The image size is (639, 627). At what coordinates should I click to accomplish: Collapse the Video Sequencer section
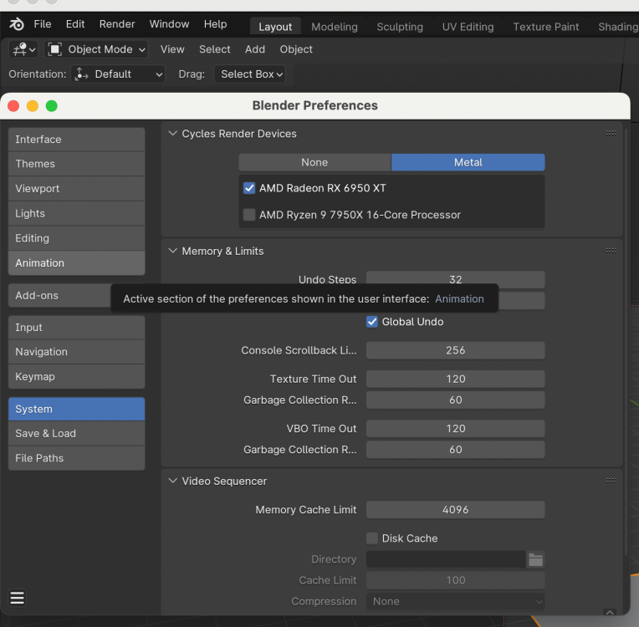pyautogui.click(x=173, y=482)
